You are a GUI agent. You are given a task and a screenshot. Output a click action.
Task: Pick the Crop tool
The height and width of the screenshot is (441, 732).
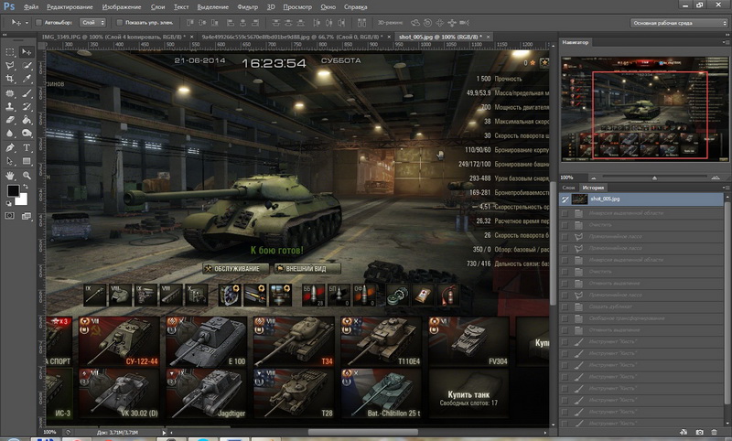click(x=10, y=80)
